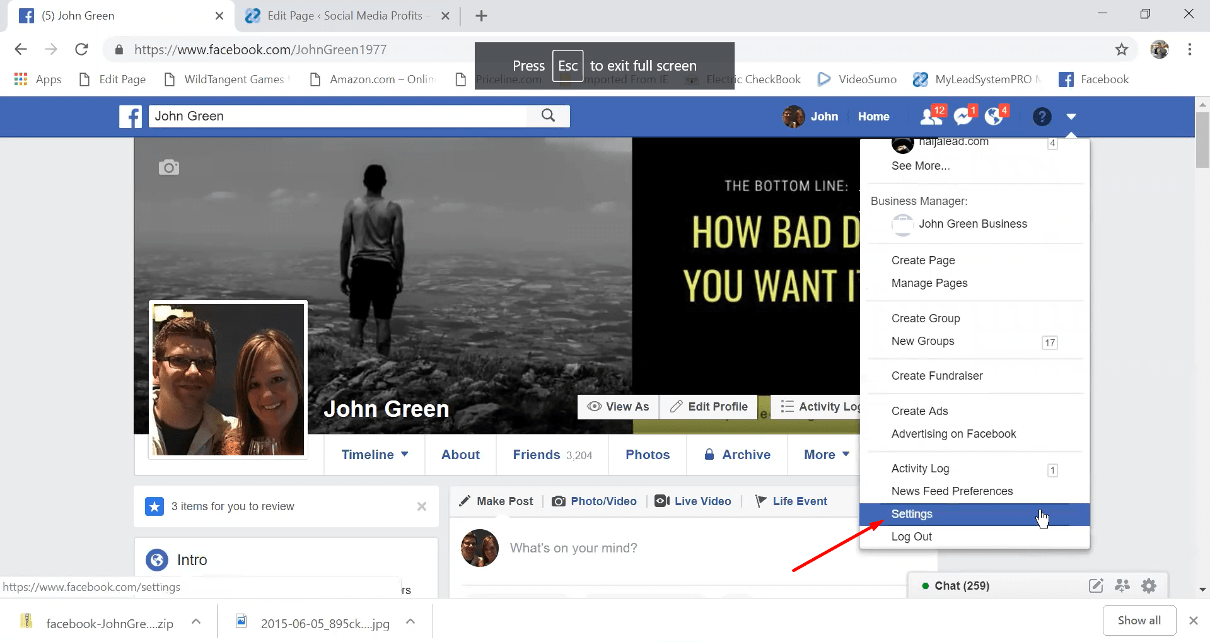Open friend requests icon with 12 badge
Image resolution: width=1210 pixels, height=642 pixels.
(x=931, y=116)
